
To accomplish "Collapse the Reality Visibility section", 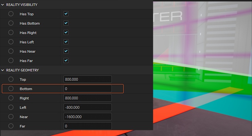I will pyautogui.click(x=3, y=5).
